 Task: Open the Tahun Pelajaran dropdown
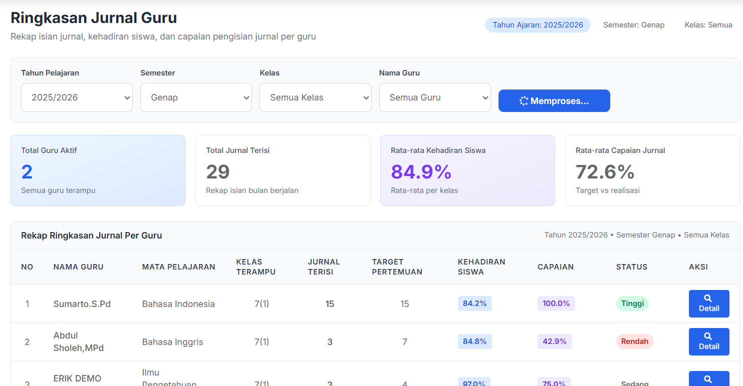[x=77, y=97]
